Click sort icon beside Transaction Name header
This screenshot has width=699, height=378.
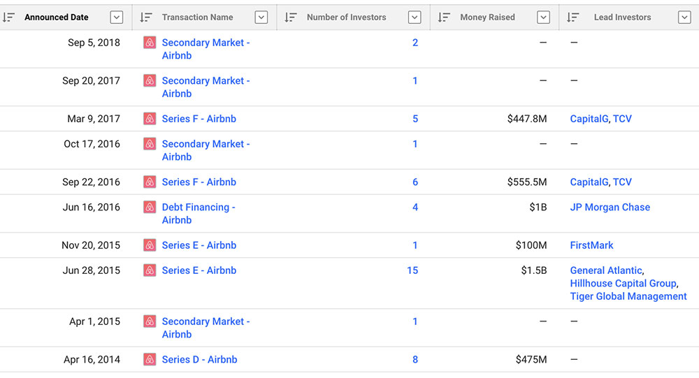click(146, 17)
